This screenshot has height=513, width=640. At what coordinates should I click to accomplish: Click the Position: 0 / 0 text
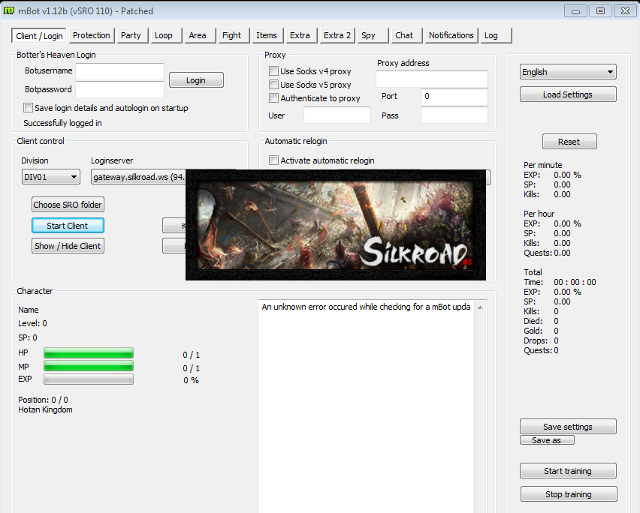click(x=43, y=400)
